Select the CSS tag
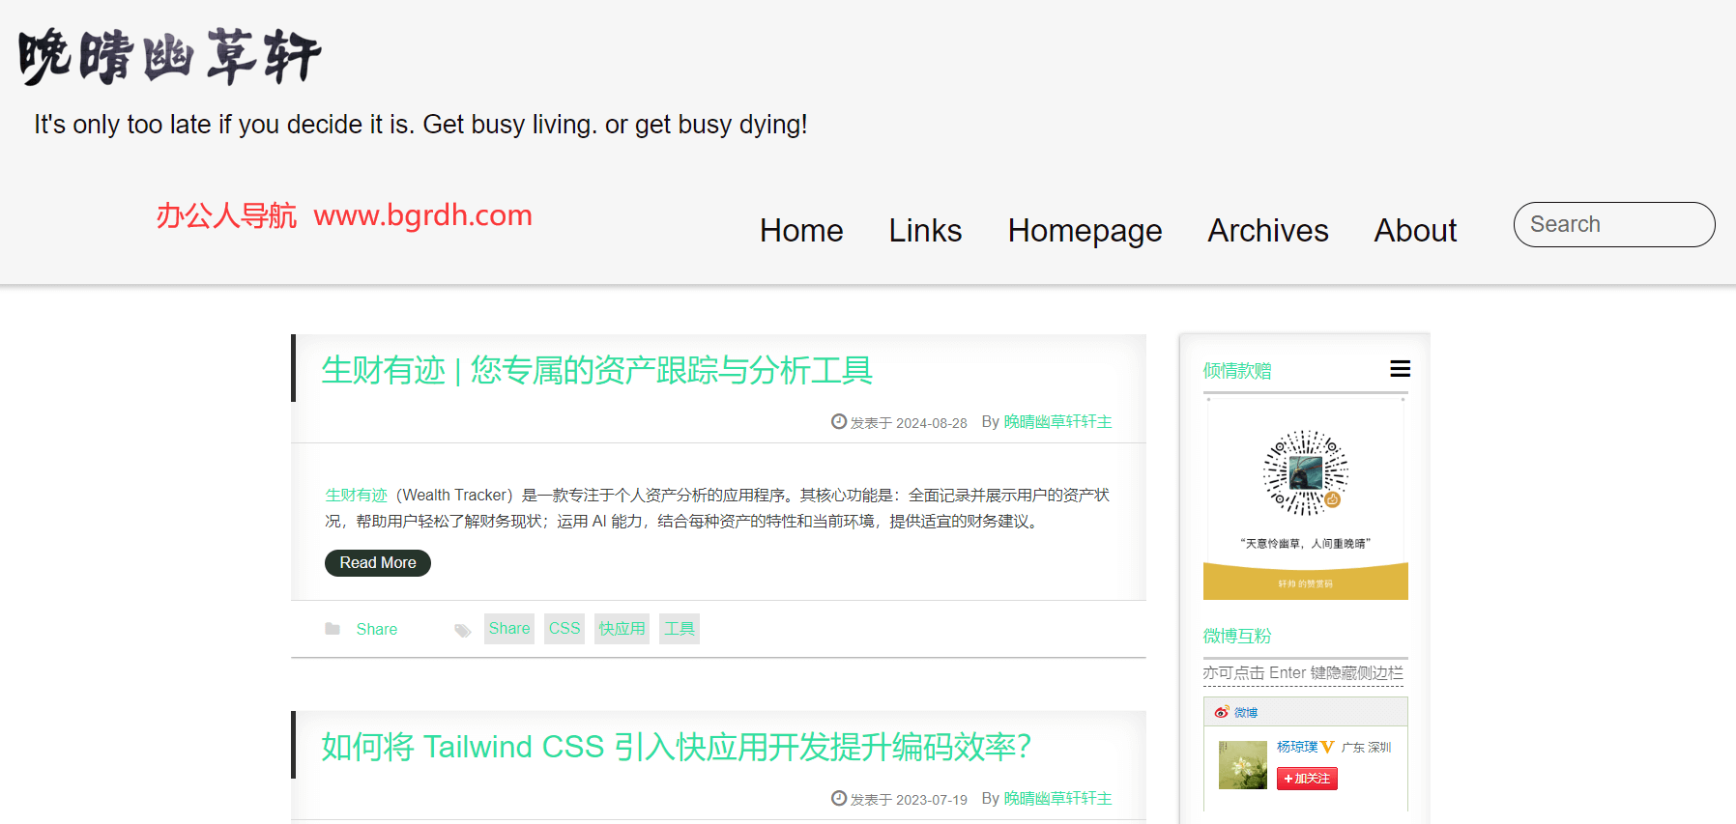 coord(564,629)
